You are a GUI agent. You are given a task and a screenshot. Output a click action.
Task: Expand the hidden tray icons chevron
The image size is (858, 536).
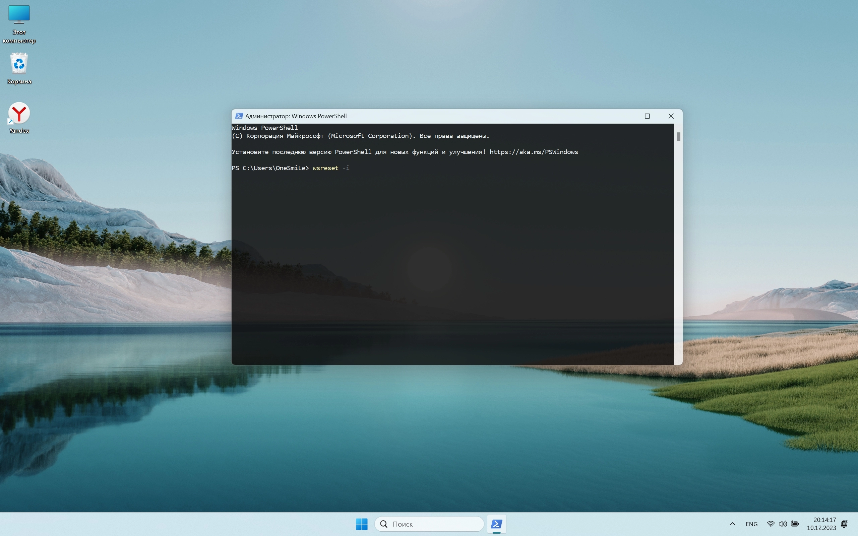tap(733, 524)
